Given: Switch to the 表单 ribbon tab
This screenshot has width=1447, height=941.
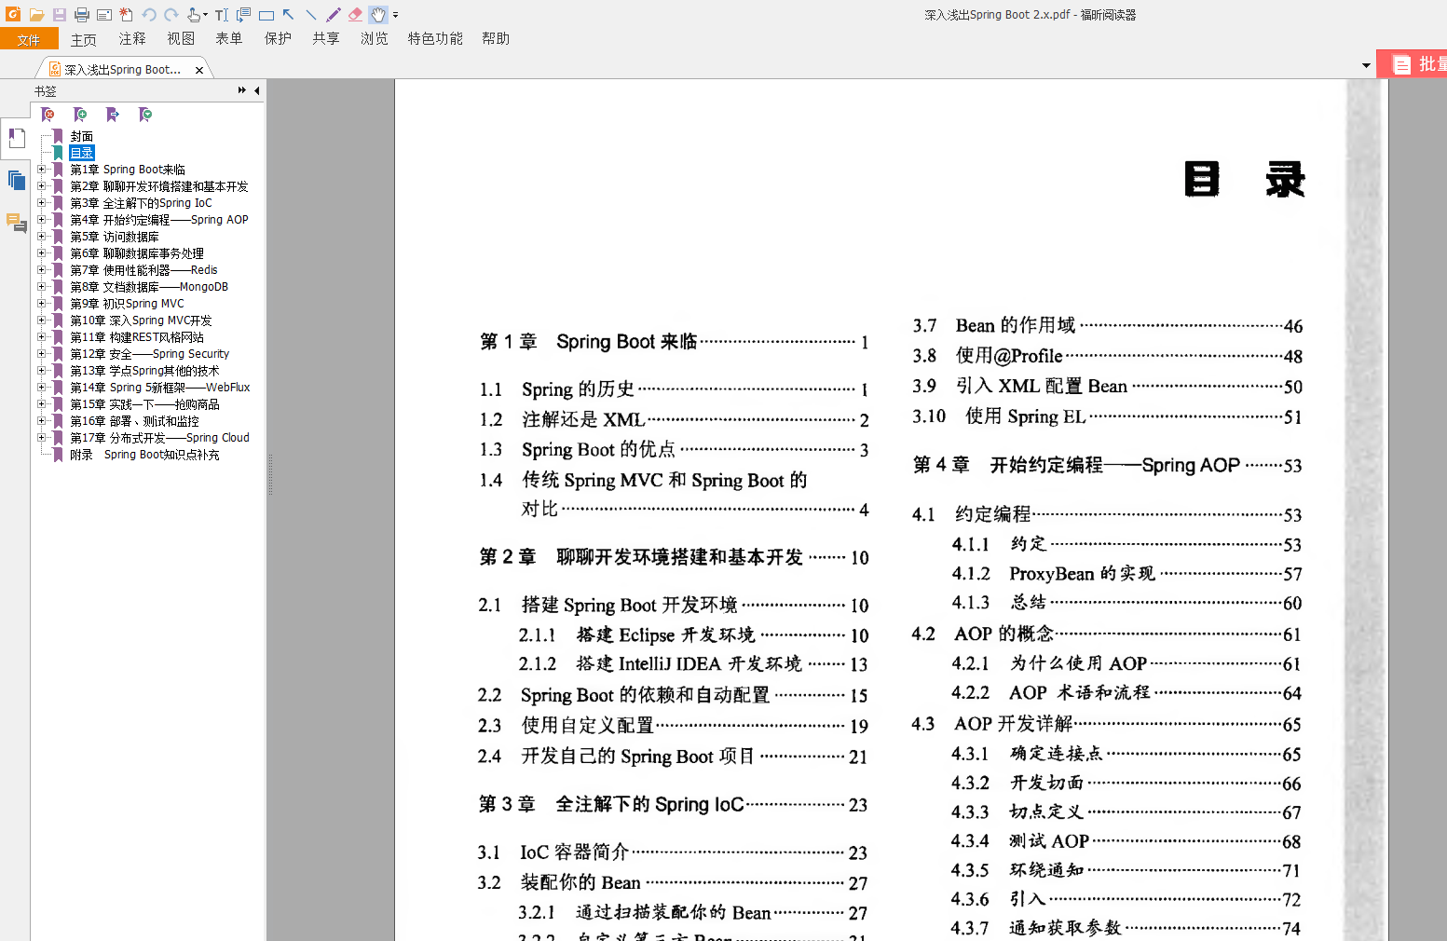Looking at the screenshot, I should [229, 39].
